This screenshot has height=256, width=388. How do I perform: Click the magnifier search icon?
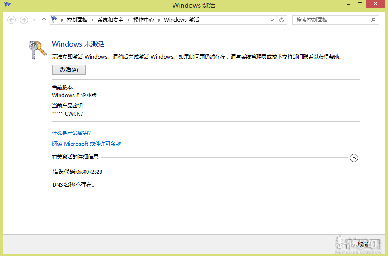pos(373,20)
